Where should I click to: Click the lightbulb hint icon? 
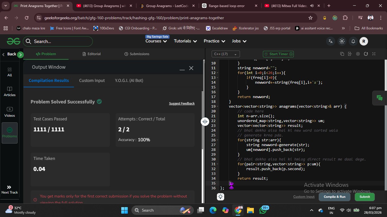click(221, 197)
